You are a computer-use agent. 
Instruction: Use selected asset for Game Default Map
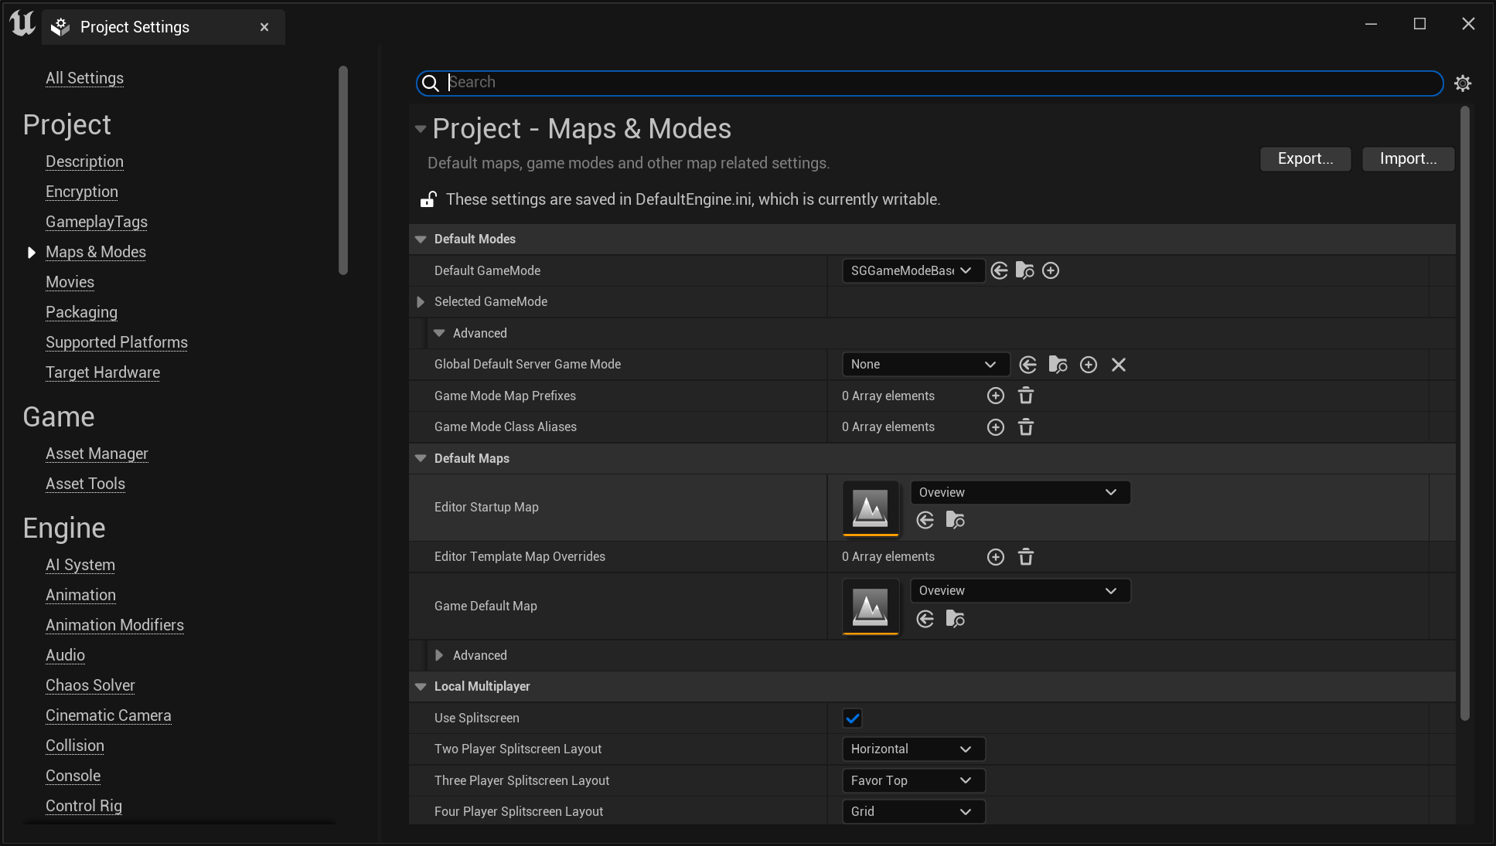coord(925,619)
